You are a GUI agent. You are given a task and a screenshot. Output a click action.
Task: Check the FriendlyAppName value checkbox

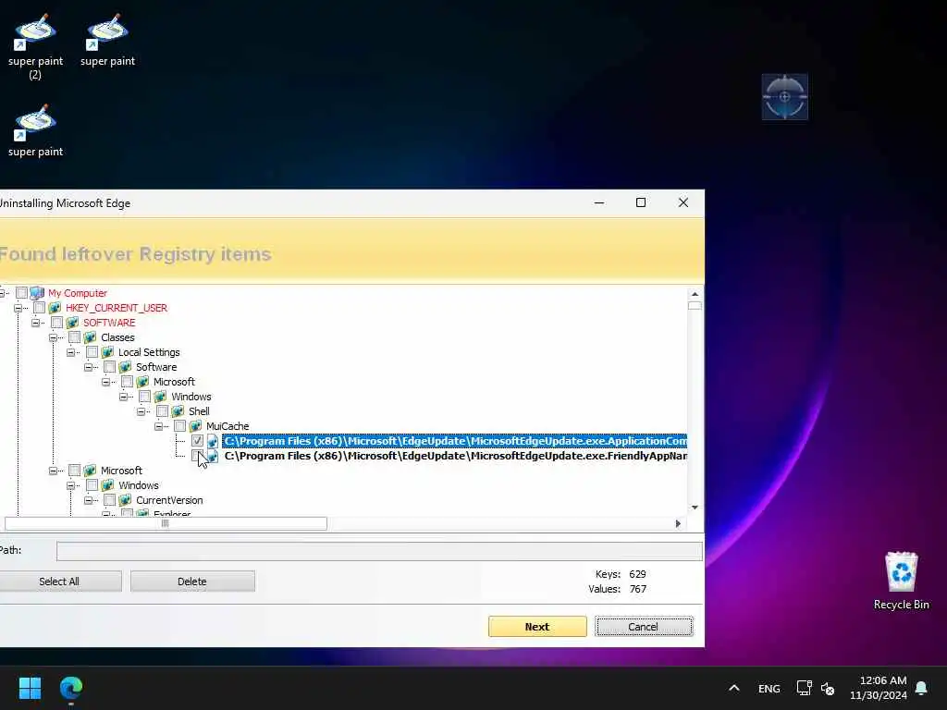(197, 456)
